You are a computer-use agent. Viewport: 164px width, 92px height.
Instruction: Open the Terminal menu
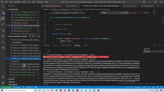pyautogui.click(x=40, y=2)
